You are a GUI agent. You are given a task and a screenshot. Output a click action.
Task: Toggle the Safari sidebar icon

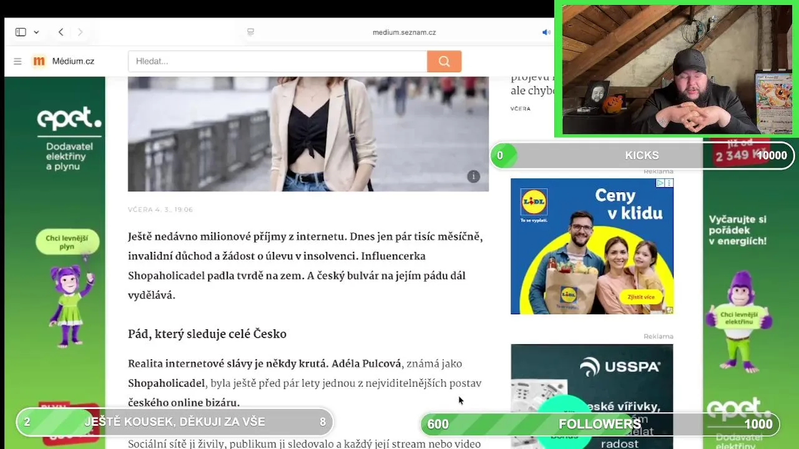click(21, 32)
